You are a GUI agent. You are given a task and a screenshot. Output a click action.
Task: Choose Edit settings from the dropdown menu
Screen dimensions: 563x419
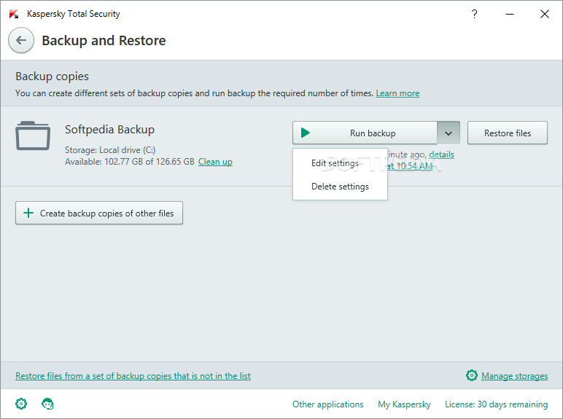(x=340, y=163)
